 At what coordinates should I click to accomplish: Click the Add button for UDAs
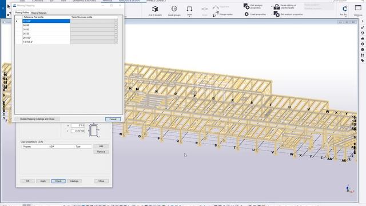tap(101, 146)
